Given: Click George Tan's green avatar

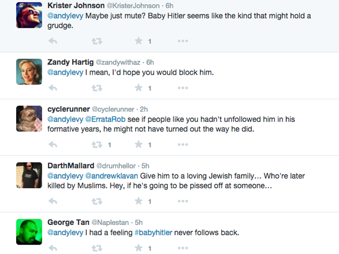Looking at the screenshot, I should pyautogui.click(x=29, y=232).
